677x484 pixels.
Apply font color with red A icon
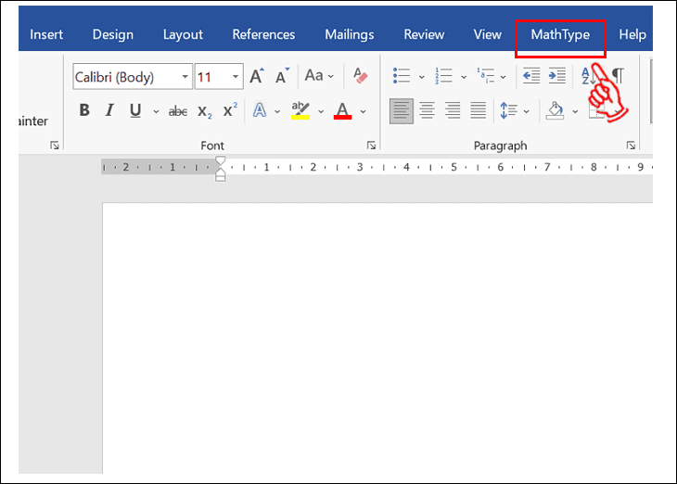point(343,110)
